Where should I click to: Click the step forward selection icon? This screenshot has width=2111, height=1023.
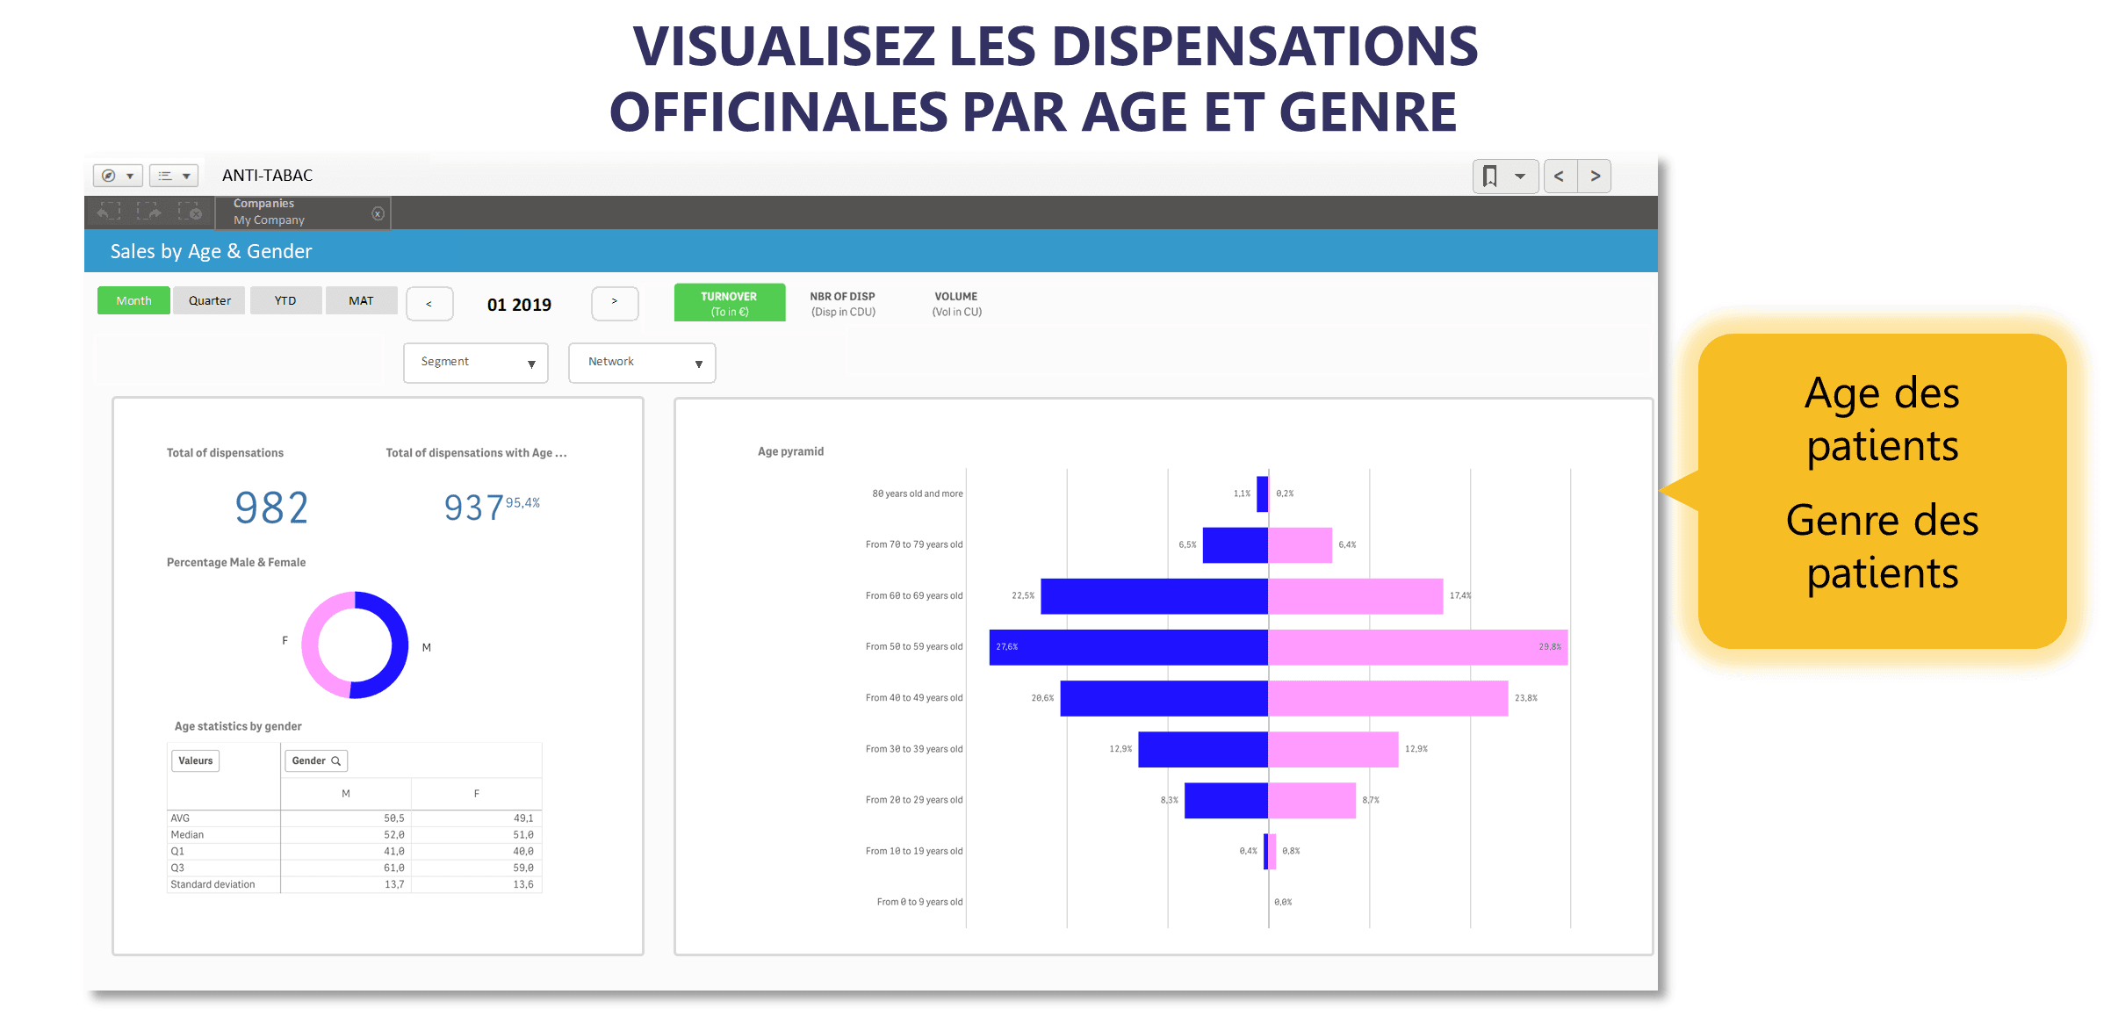pos(149,213)
